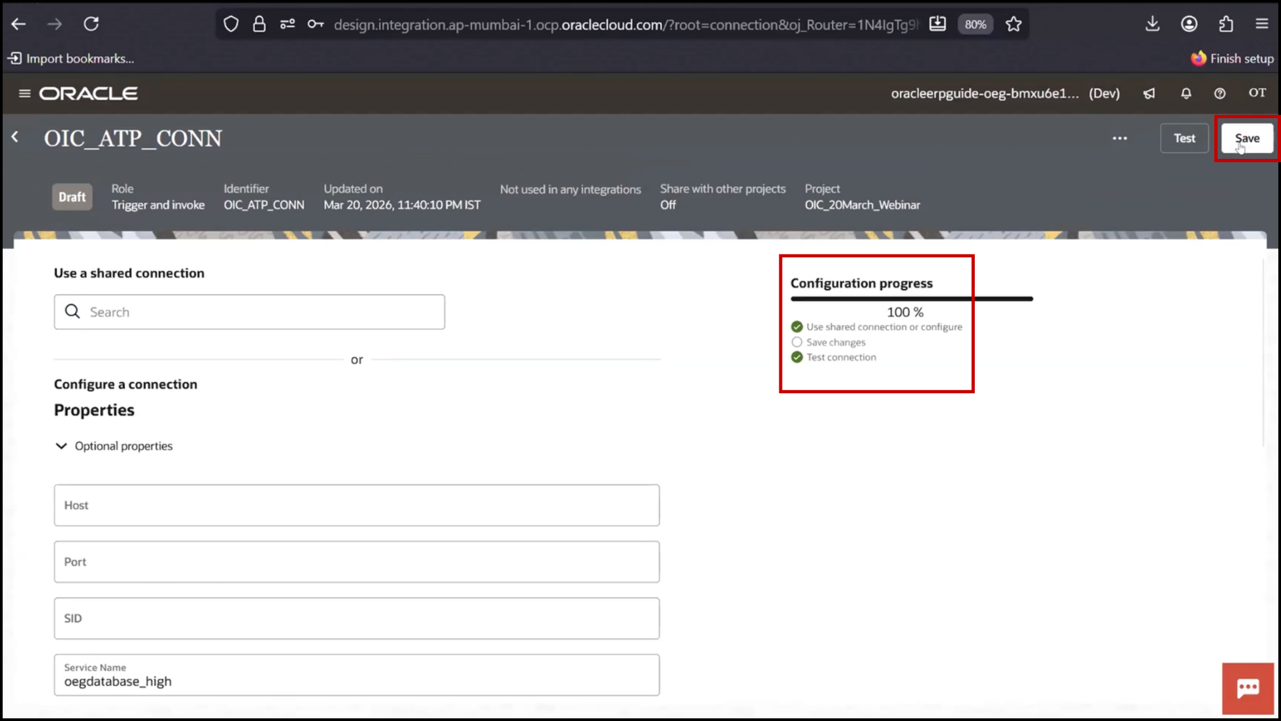Screen dimensions: 1281x721
Task: Click the Port input field
Action: [357, 562]
